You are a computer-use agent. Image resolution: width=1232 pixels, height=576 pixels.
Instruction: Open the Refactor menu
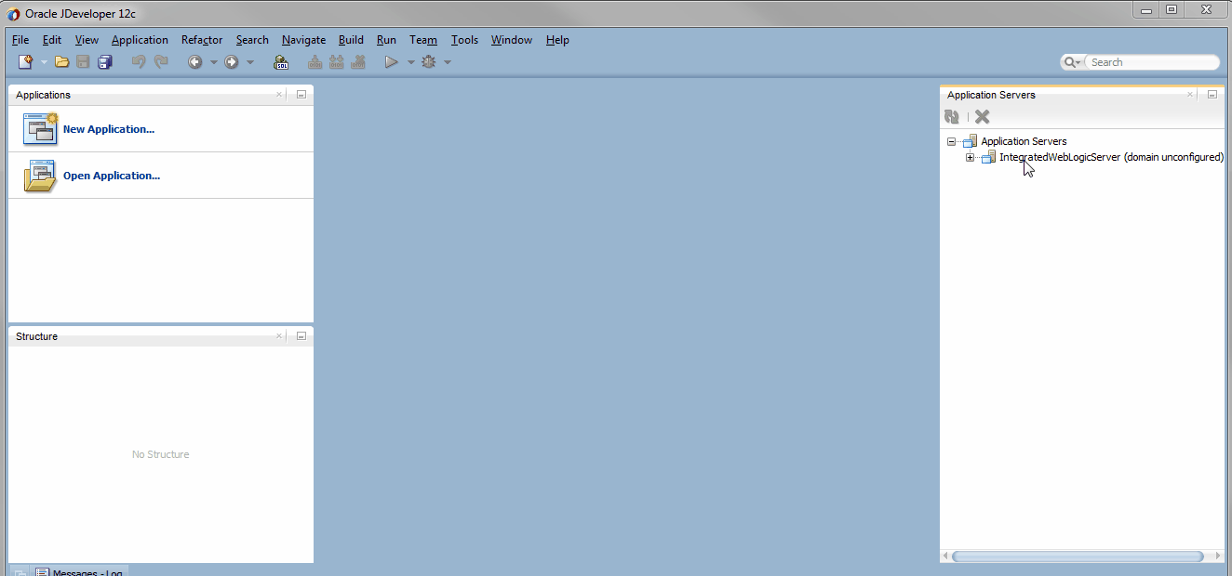tap(202, 40)
